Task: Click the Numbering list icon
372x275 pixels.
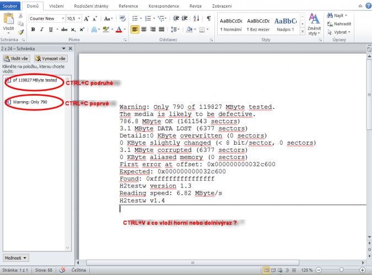Action: [x=148, y=19]
